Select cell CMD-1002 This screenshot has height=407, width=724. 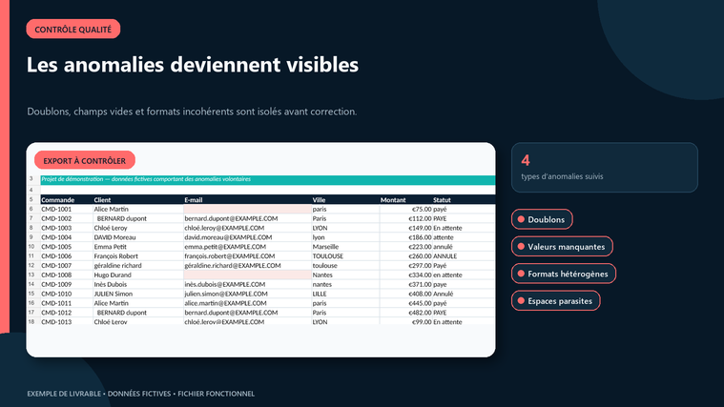[67, 218]
